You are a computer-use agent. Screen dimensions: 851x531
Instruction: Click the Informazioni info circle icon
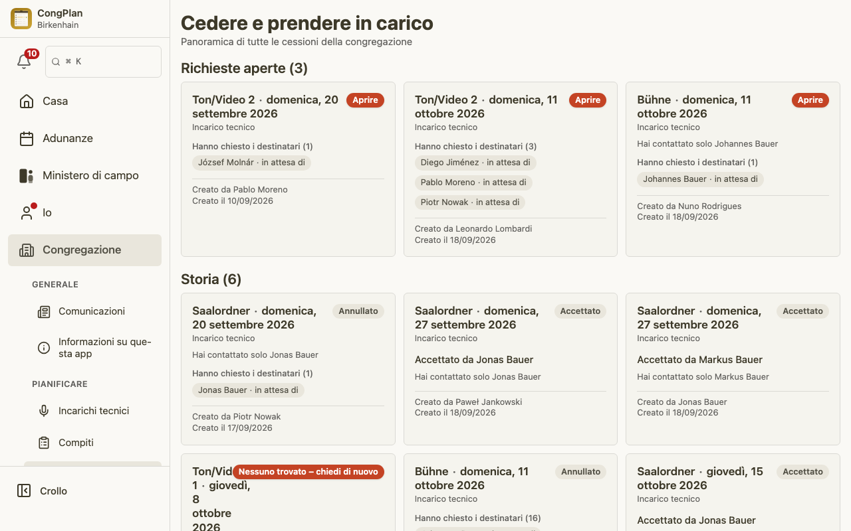coord(44,348)
